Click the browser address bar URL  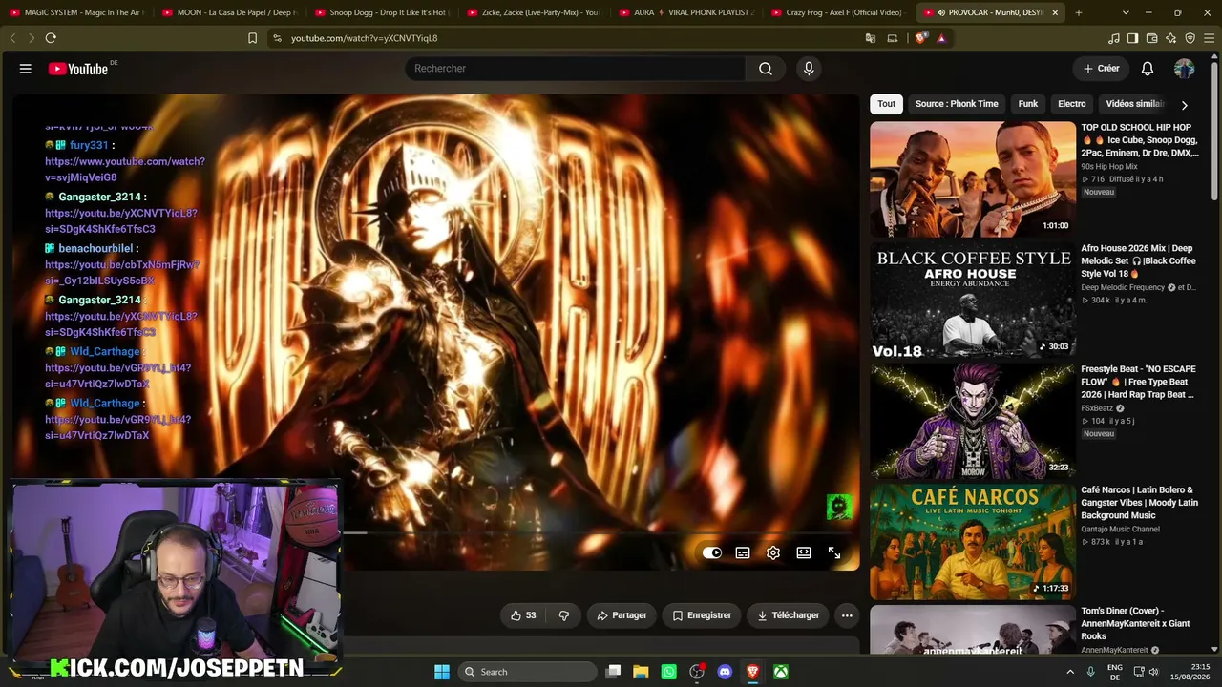click(x=364, y=38)
